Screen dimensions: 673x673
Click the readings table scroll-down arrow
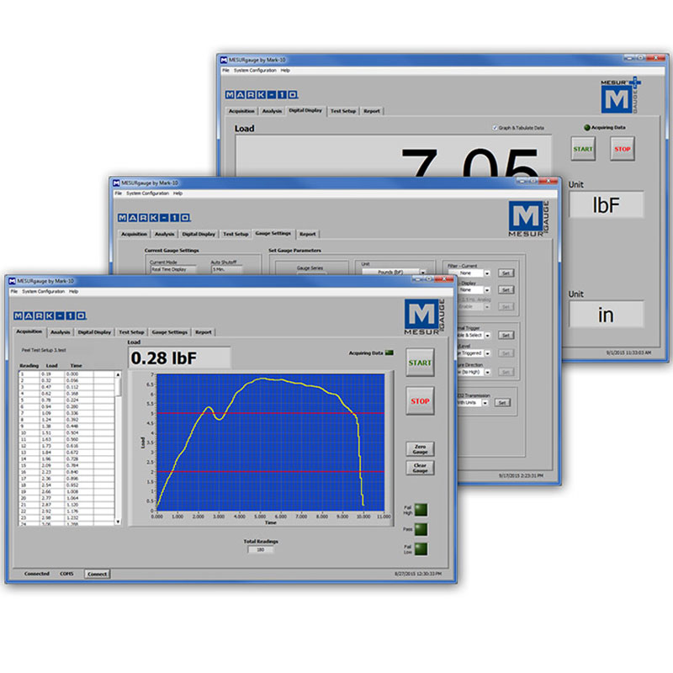[118, 522]
